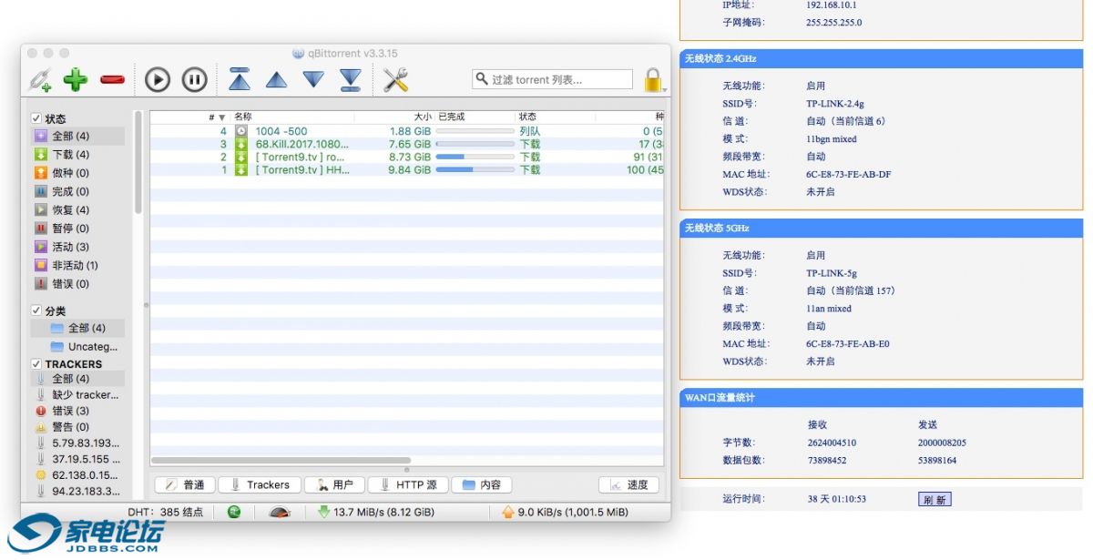Click the green plus add torrent icon

pos(76,80)
